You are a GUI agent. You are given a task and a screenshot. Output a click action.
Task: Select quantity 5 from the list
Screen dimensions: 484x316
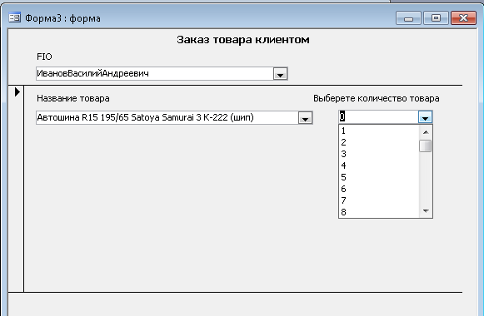(x=379, y=177)
